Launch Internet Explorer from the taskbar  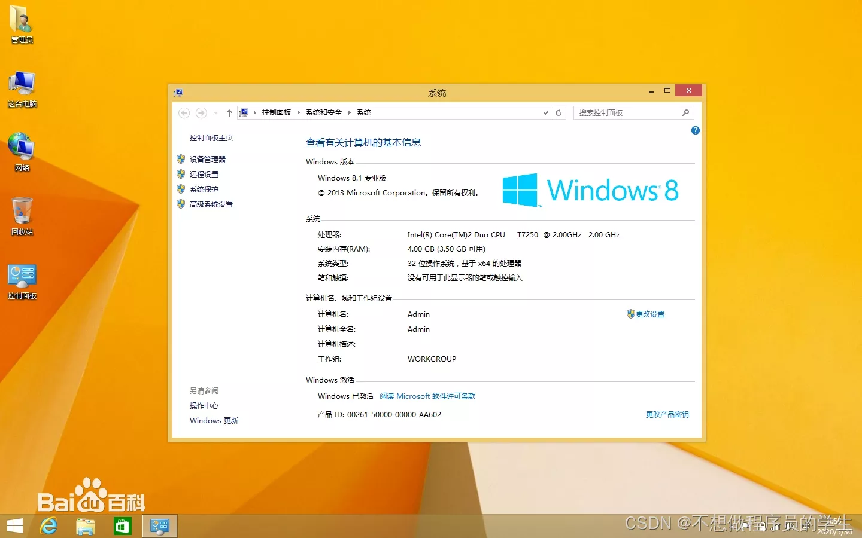point(48,526)
